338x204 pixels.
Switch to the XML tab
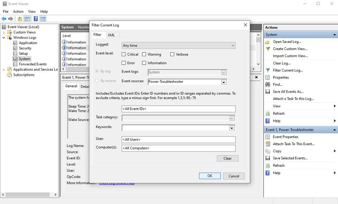[x=112, y=35]
